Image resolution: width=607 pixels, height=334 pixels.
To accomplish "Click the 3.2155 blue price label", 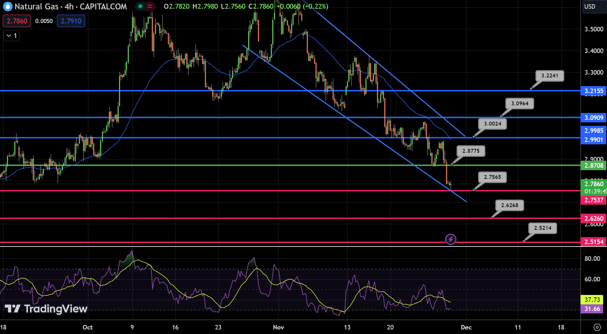I will coord(594,91).
